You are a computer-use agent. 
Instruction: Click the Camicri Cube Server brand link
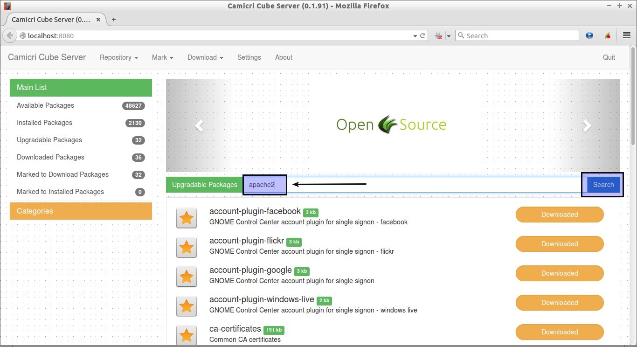tap(47, 57)
